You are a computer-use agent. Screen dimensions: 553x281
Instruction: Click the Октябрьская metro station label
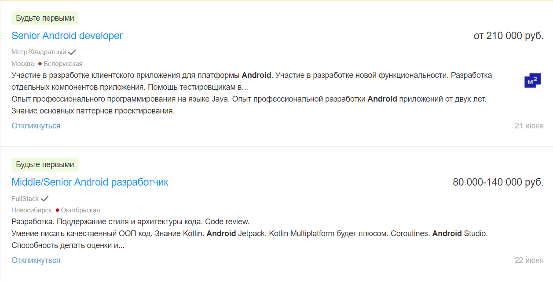click(81, 210)
